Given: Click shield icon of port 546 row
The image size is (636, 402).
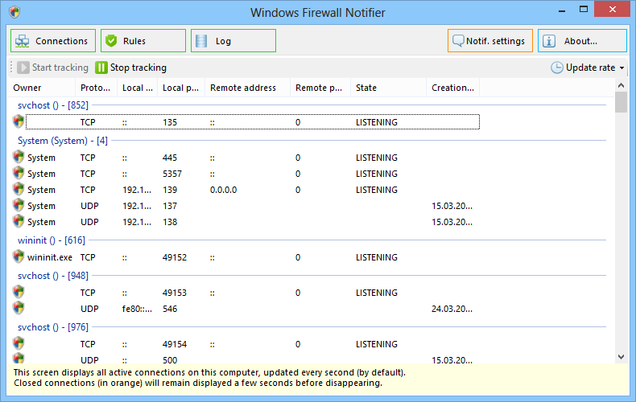Looking at the screenshot, I should pyautogui.click(x=19, y=308).
